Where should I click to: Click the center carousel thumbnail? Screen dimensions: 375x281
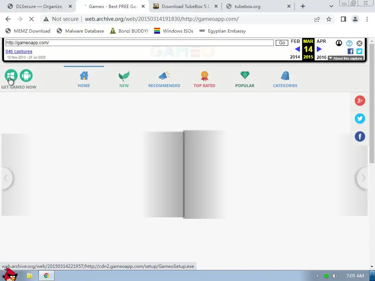[184, 175]
